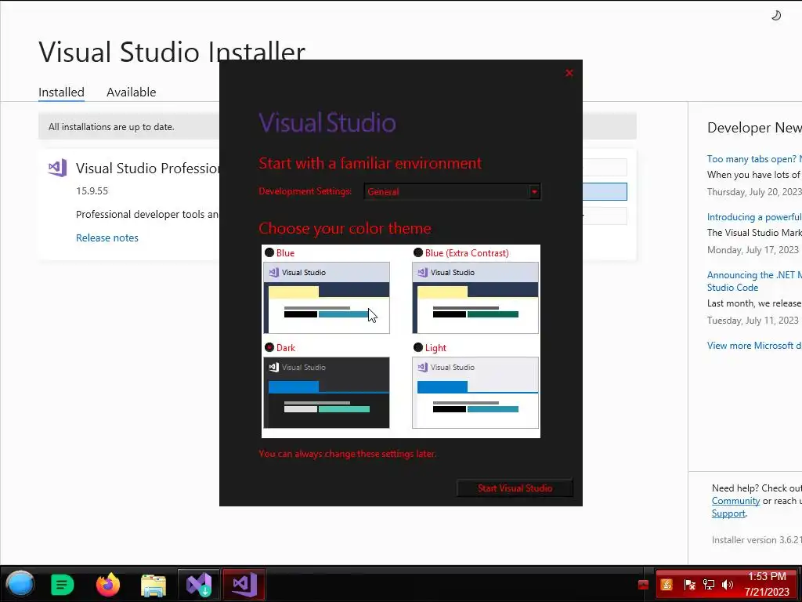Open the Support link in the Installer
The width and height of the screenshot is (802, 602).
click(x=728, y=513)
